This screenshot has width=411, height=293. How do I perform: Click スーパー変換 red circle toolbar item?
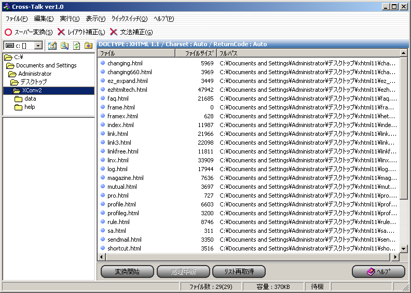29,32
